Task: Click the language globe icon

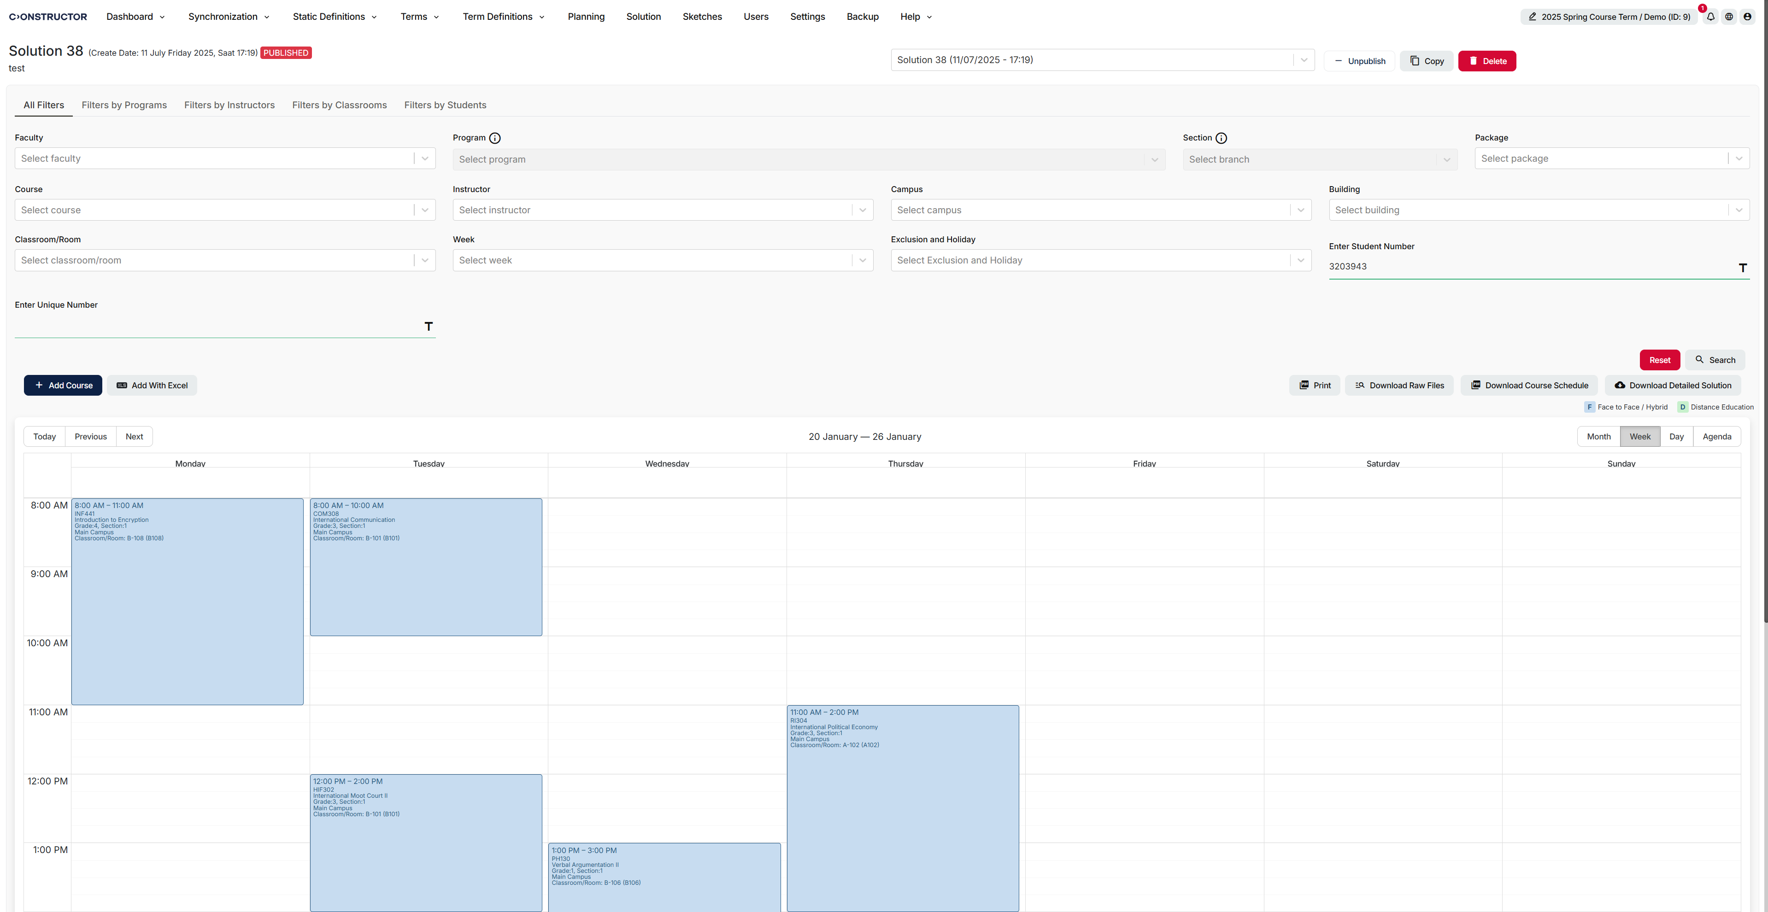Action: [x=1729, y=17]
